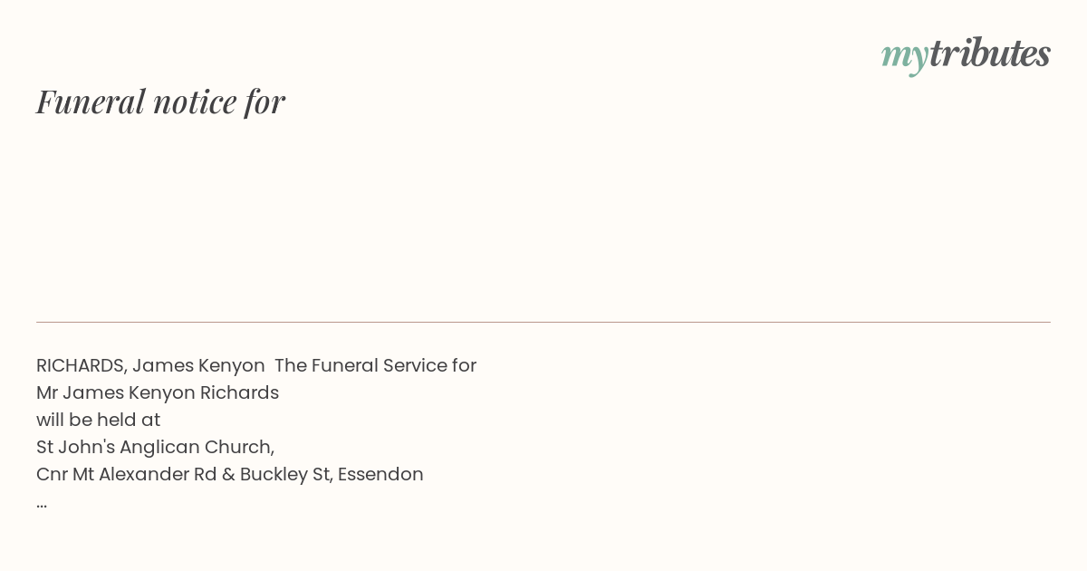The height and width of the screenshot is (571, 1087).
Task: Click 'The Funeral Service for' phrase
Action: (375, 365)
